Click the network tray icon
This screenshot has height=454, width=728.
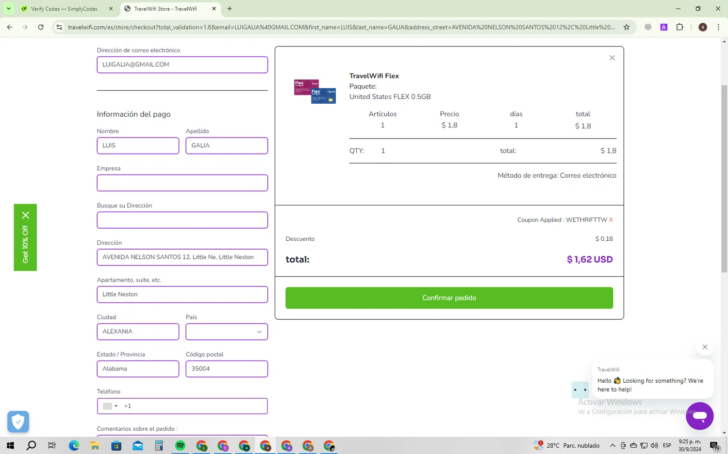[644, 446]
